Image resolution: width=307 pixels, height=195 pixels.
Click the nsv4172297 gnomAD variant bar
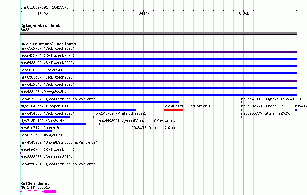click(x=100, y=102)
